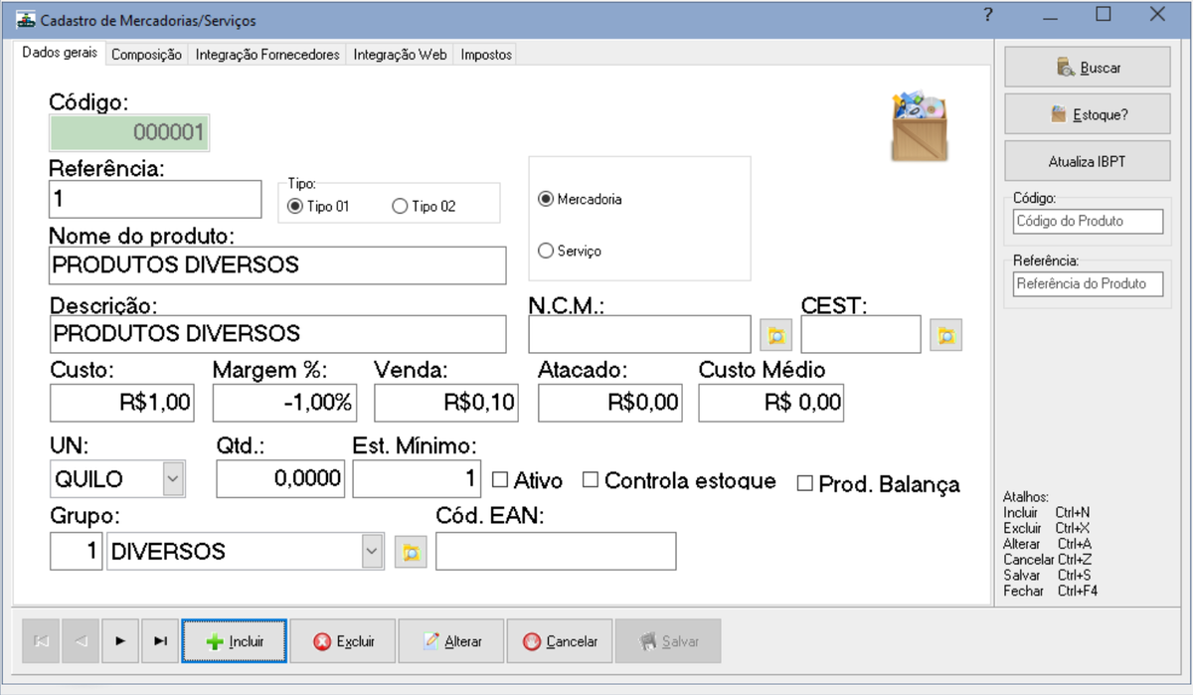Viewport: 1193px width, 695px height.
Task: Enable the Ativo checkbox
Action: click(501, 480)
